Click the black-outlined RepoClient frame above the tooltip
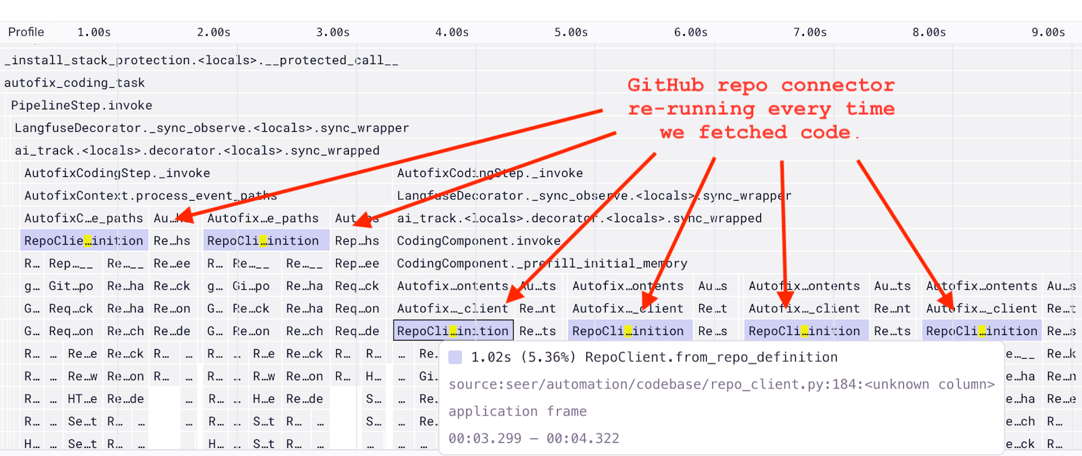 pos(452,331)
